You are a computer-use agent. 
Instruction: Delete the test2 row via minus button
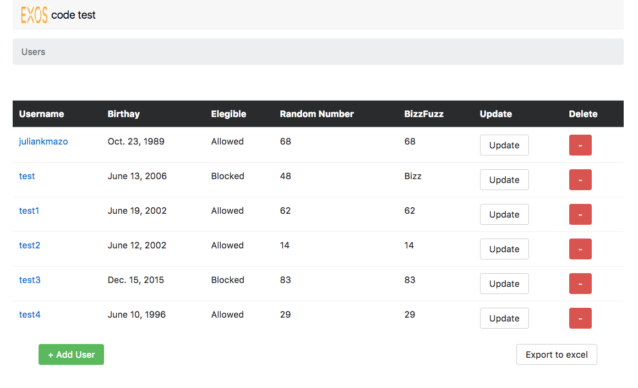pyautogui.click(x=580, y=249)
